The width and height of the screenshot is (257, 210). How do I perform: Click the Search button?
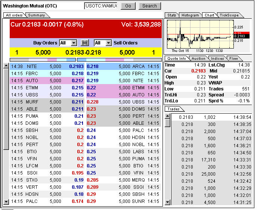coord(150,6)
